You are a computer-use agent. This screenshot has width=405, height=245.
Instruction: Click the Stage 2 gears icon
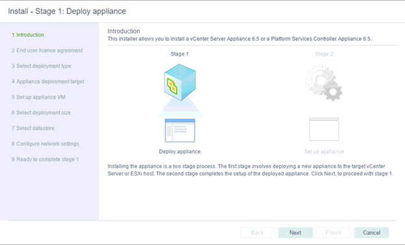(x=324, y=83)
